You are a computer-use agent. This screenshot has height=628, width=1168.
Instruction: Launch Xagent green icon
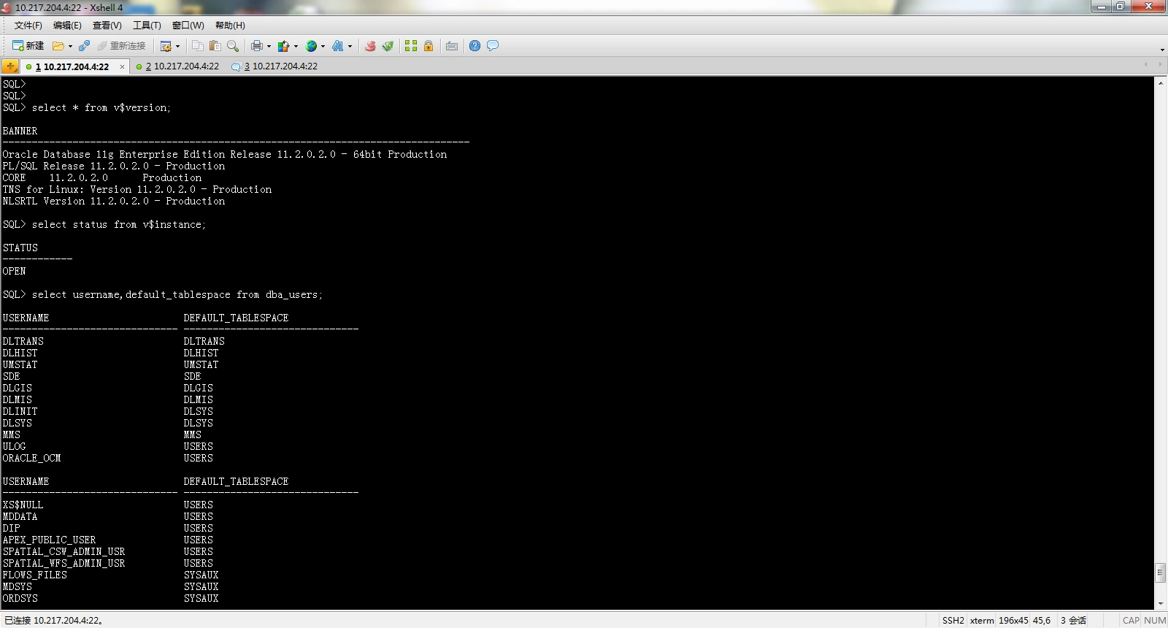pyautogui.click(x=388, y=46)
